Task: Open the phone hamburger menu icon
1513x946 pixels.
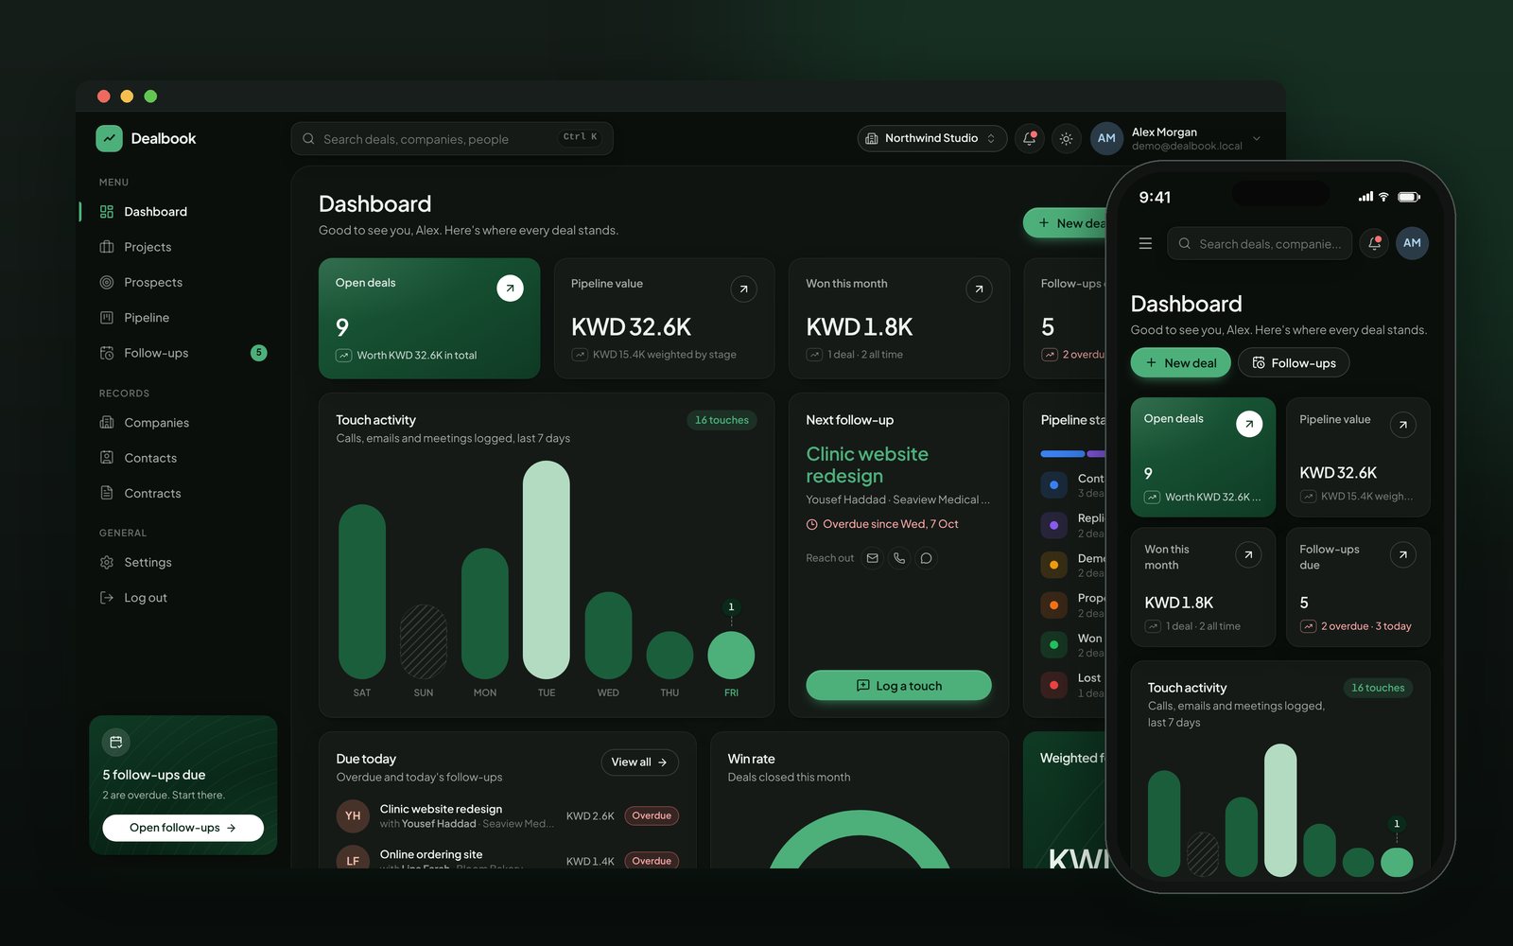Action: (x=1145, y=243)
